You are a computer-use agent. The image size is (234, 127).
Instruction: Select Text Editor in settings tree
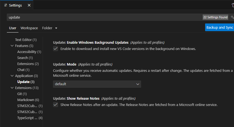click(x=26, y=40)
